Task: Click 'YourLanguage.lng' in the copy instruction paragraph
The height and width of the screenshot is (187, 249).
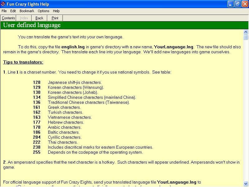Action: (174, 47)
